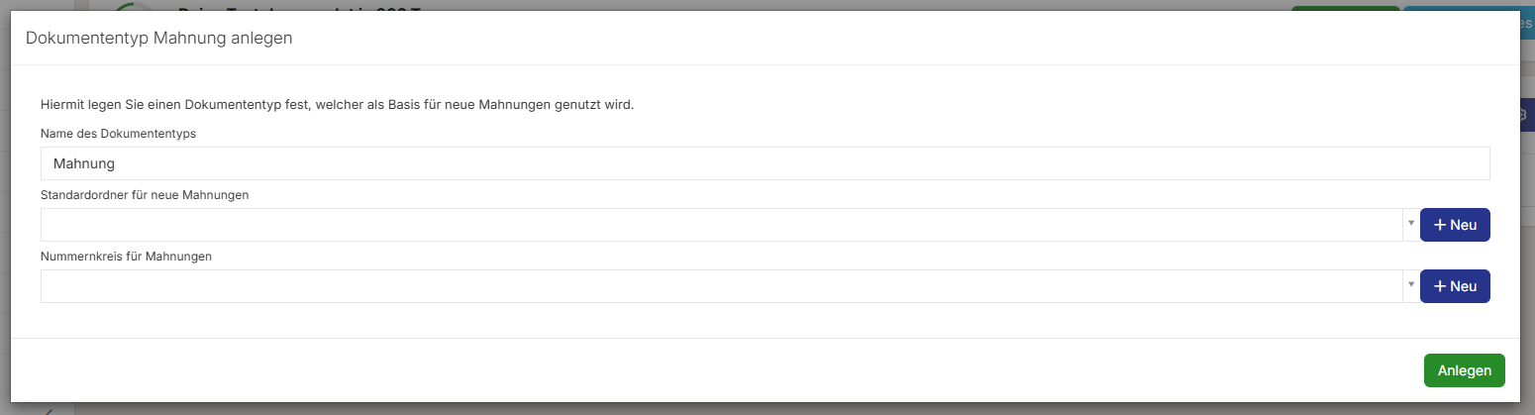Screen dimensions: 1535x415
Task: Click the 'Nummernkreis für Mahnungen' label
Action: 127,257
